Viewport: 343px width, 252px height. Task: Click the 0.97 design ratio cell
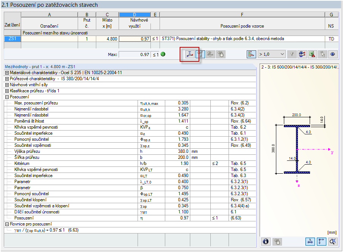pos(135,39)
